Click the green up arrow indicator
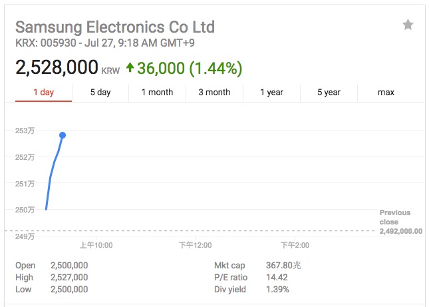The width and height of the screenshot is (429, 307). click(130, 67)
